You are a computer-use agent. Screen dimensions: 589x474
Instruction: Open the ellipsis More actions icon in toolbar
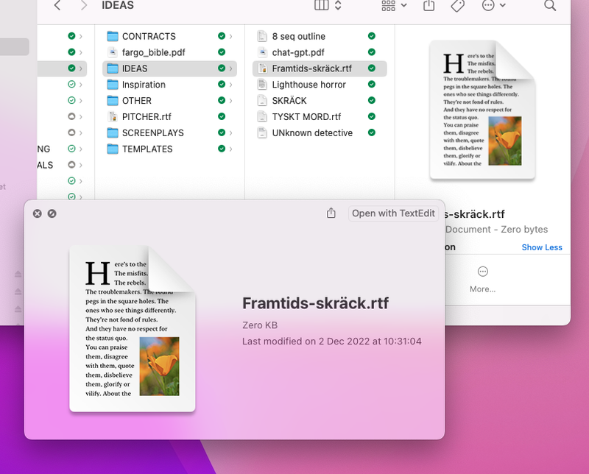click(x=487, y=6)
